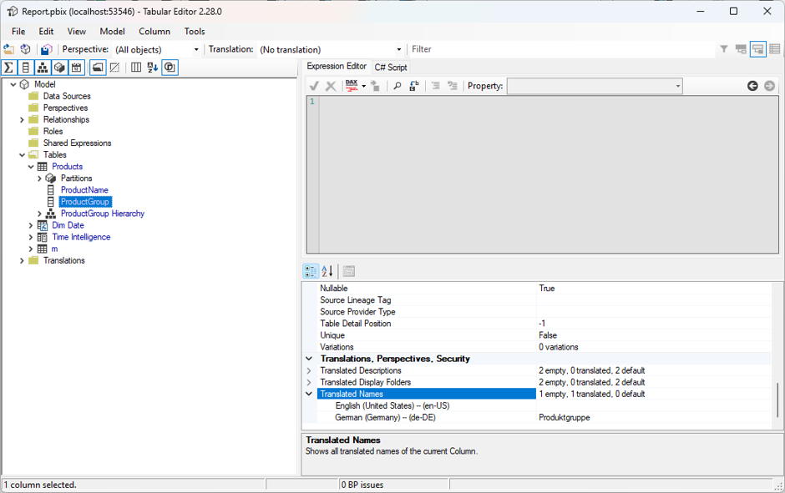This screenshot has height=493, width=785.
Task: Navigate back arrow in expression editor
Action: pyautogui.click(x=752, y=86)
